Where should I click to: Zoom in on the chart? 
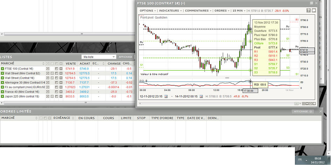[314, 103]
